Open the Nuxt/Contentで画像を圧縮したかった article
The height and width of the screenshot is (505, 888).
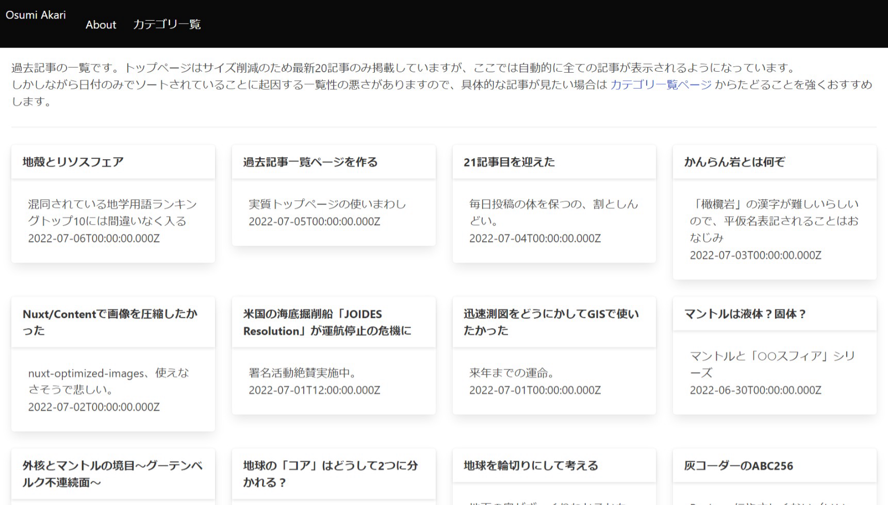click(110, 322)
